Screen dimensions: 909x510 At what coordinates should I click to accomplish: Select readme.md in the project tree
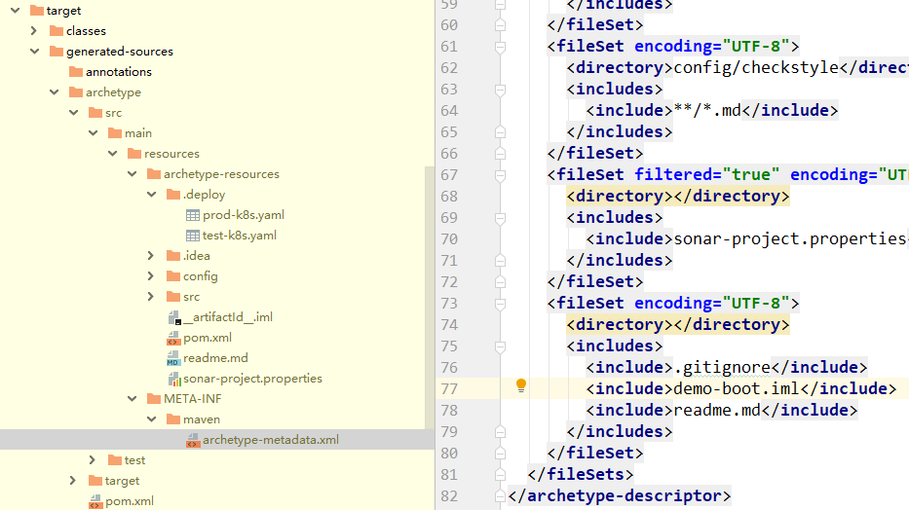(215, 358)
